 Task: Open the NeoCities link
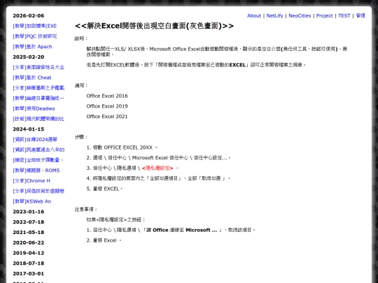[x=300, y=15]
